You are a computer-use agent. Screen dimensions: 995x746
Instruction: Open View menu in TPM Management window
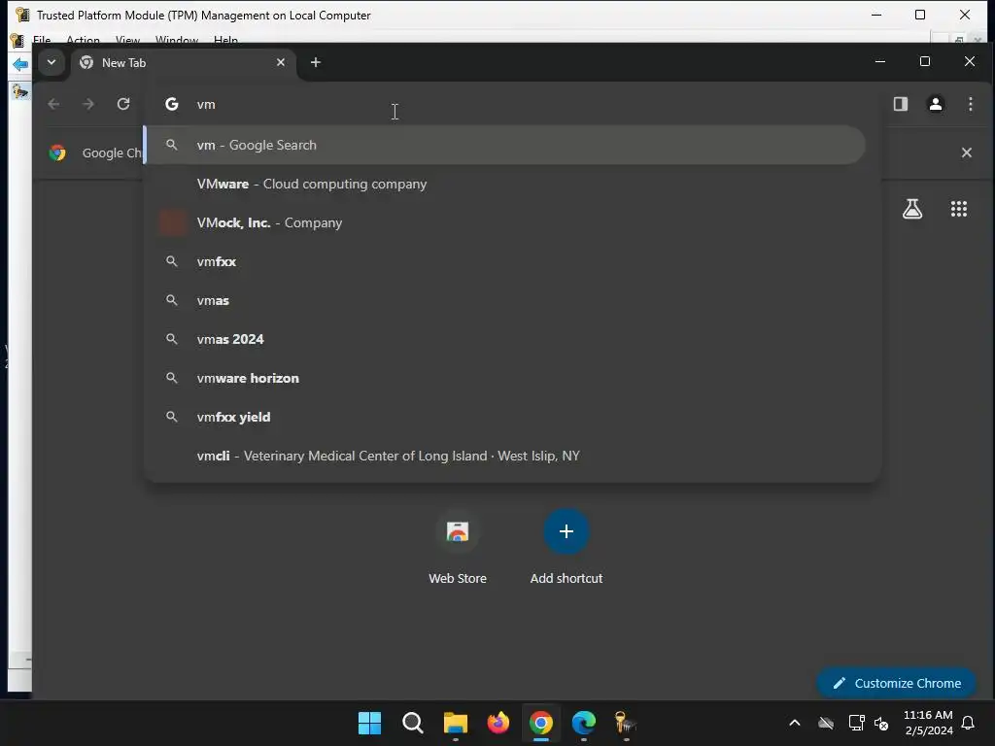[x=127, y=39]
